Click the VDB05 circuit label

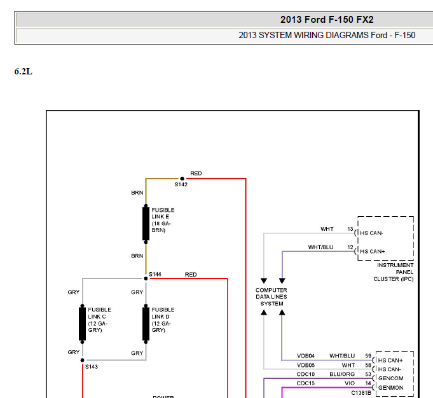(x=306, y=365)
